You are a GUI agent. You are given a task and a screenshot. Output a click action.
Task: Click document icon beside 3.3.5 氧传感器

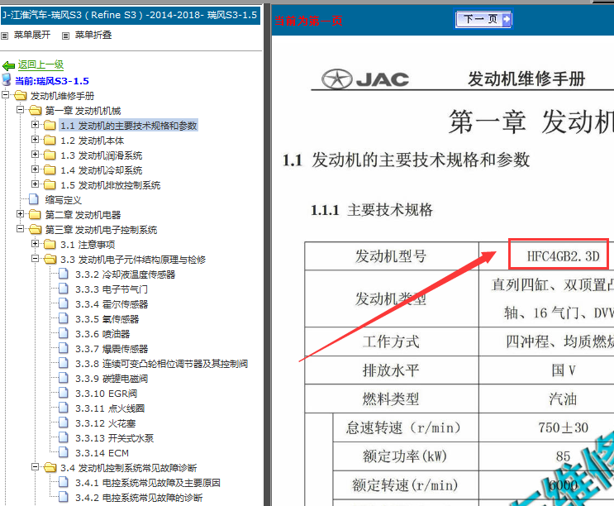[x=64, y=318]
